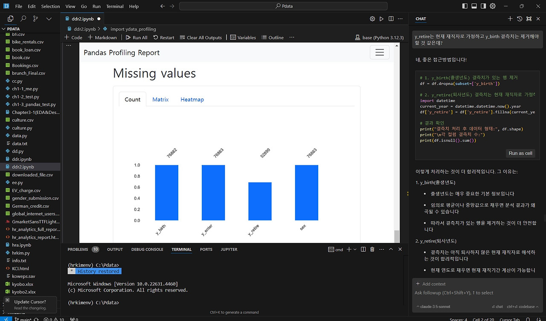Open hr_analytics_report.html file in explorer

(36, 237)
